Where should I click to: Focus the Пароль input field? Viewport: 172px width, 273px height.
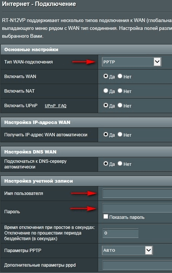point(137,208)
